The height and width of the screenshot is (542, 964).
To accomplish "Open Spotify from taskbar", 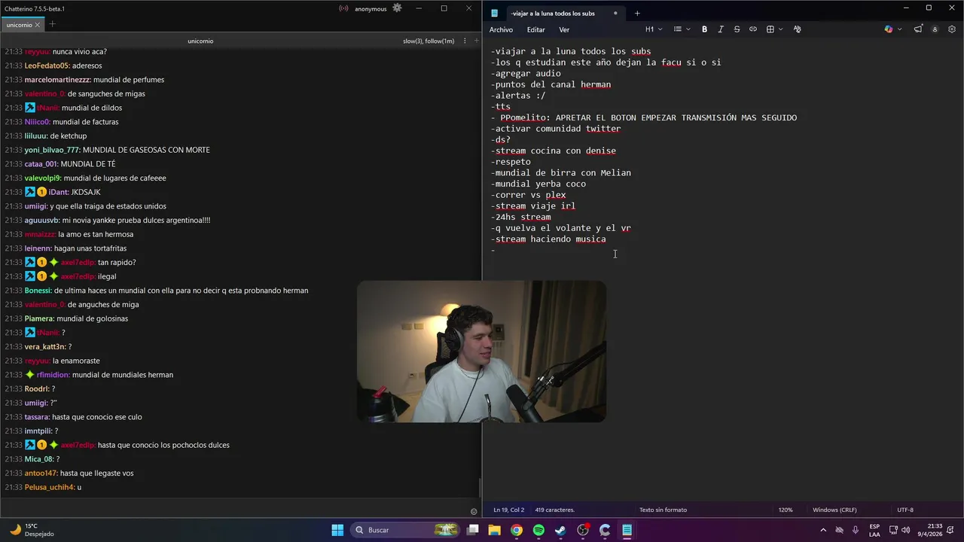I will click(x=538, y=530).
